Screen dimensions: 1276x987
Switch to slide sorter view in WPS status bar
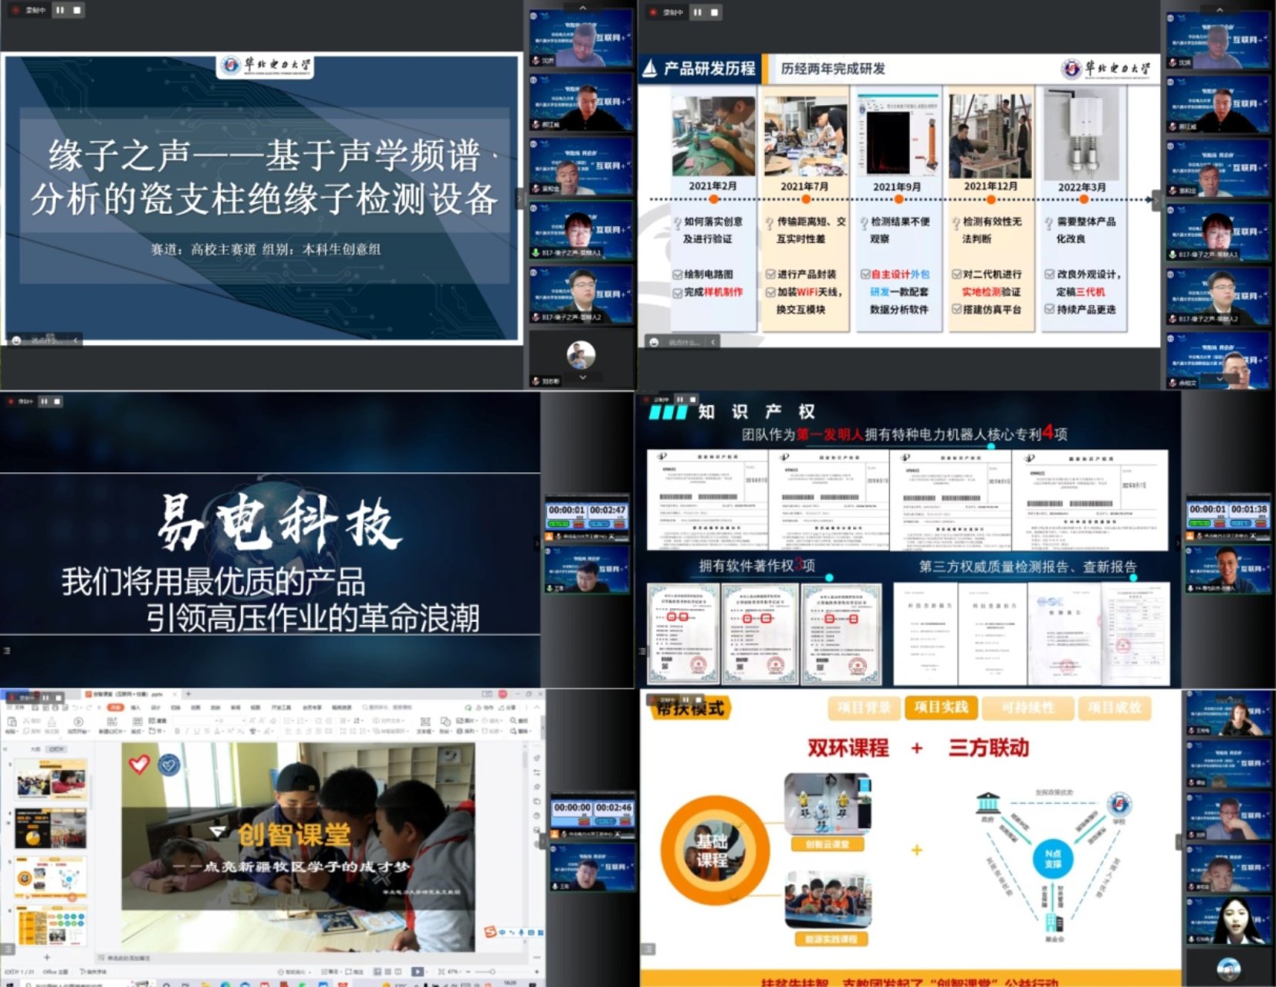tap(389, 972)
